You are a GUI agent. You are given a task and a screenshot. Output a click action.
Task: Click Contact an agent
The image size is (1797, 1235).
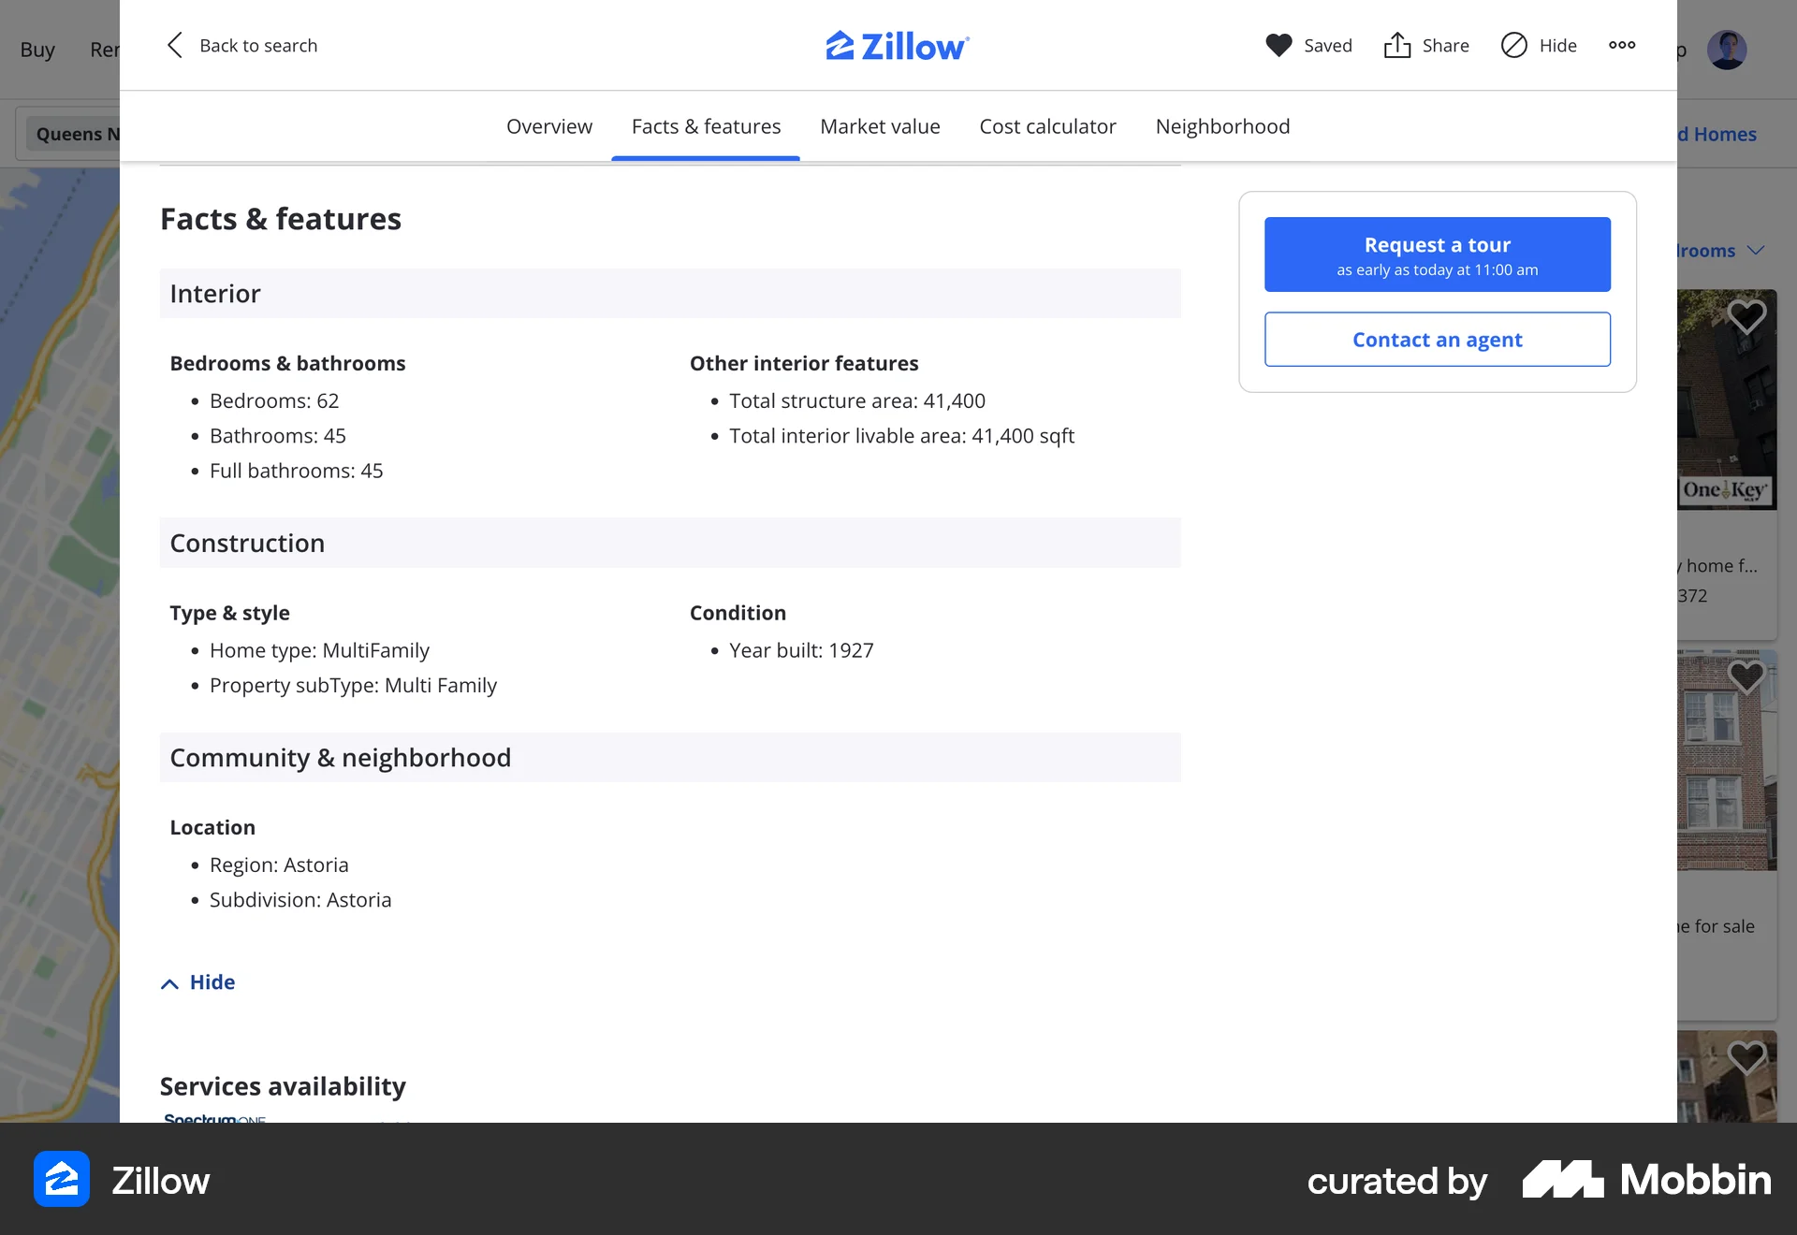pos(1437,340)
